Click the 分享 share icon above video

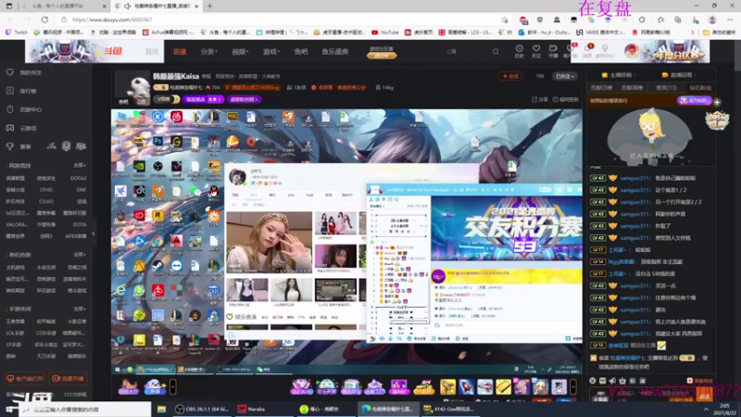(540, 99)
